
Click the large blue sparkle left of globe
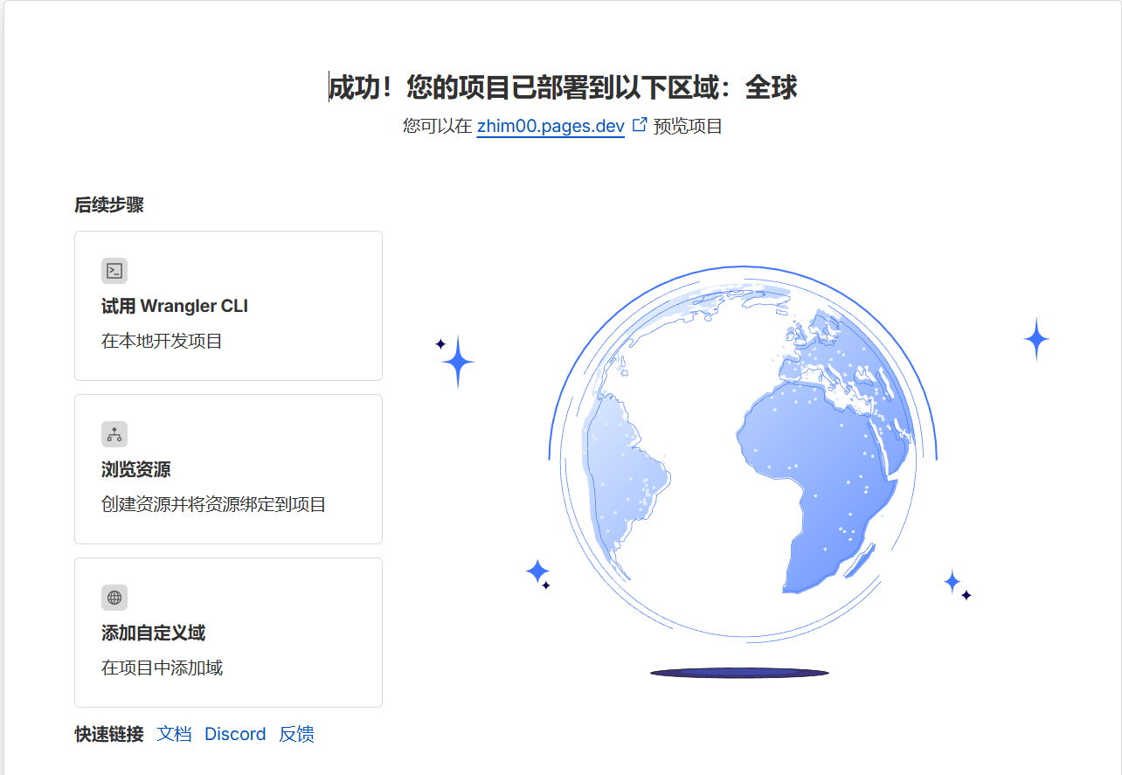coord(458,362)
